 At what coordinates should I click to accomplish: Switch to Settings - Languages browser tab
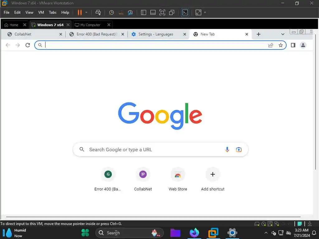156,34
